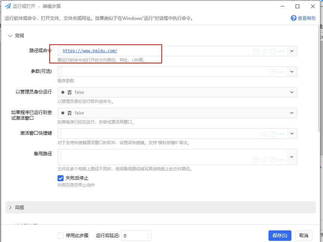Click the window-picker icon in 备用路径 field
Screen dimensions: 323x242
(x=256, y=160)
